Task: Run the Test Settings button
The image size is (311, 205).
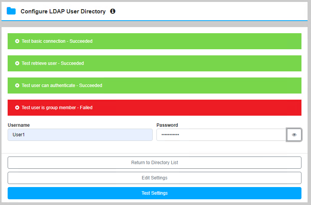Action: pos(155,193)
